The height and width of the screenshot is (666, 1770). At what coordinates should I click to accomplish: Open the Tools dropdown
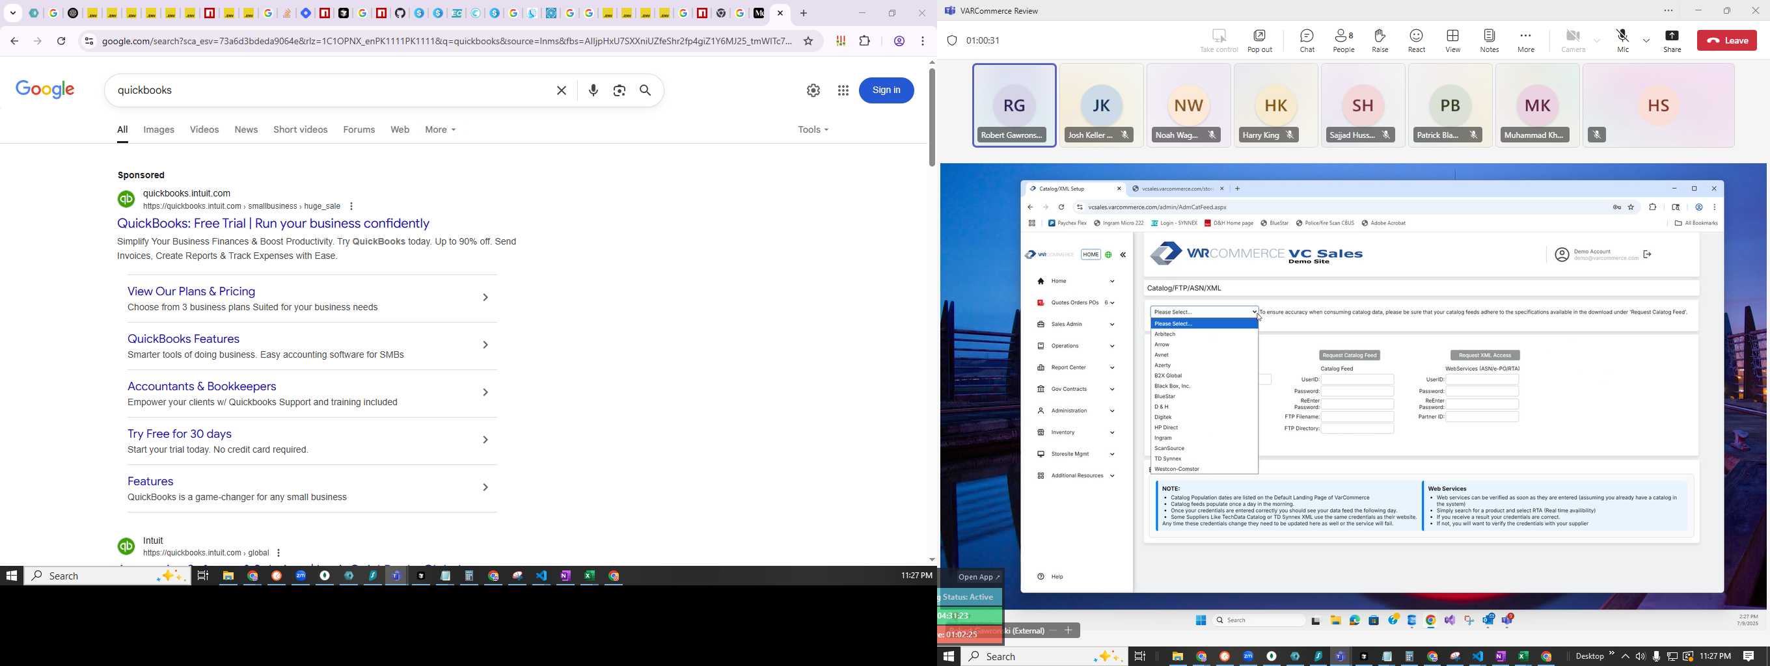813,130
